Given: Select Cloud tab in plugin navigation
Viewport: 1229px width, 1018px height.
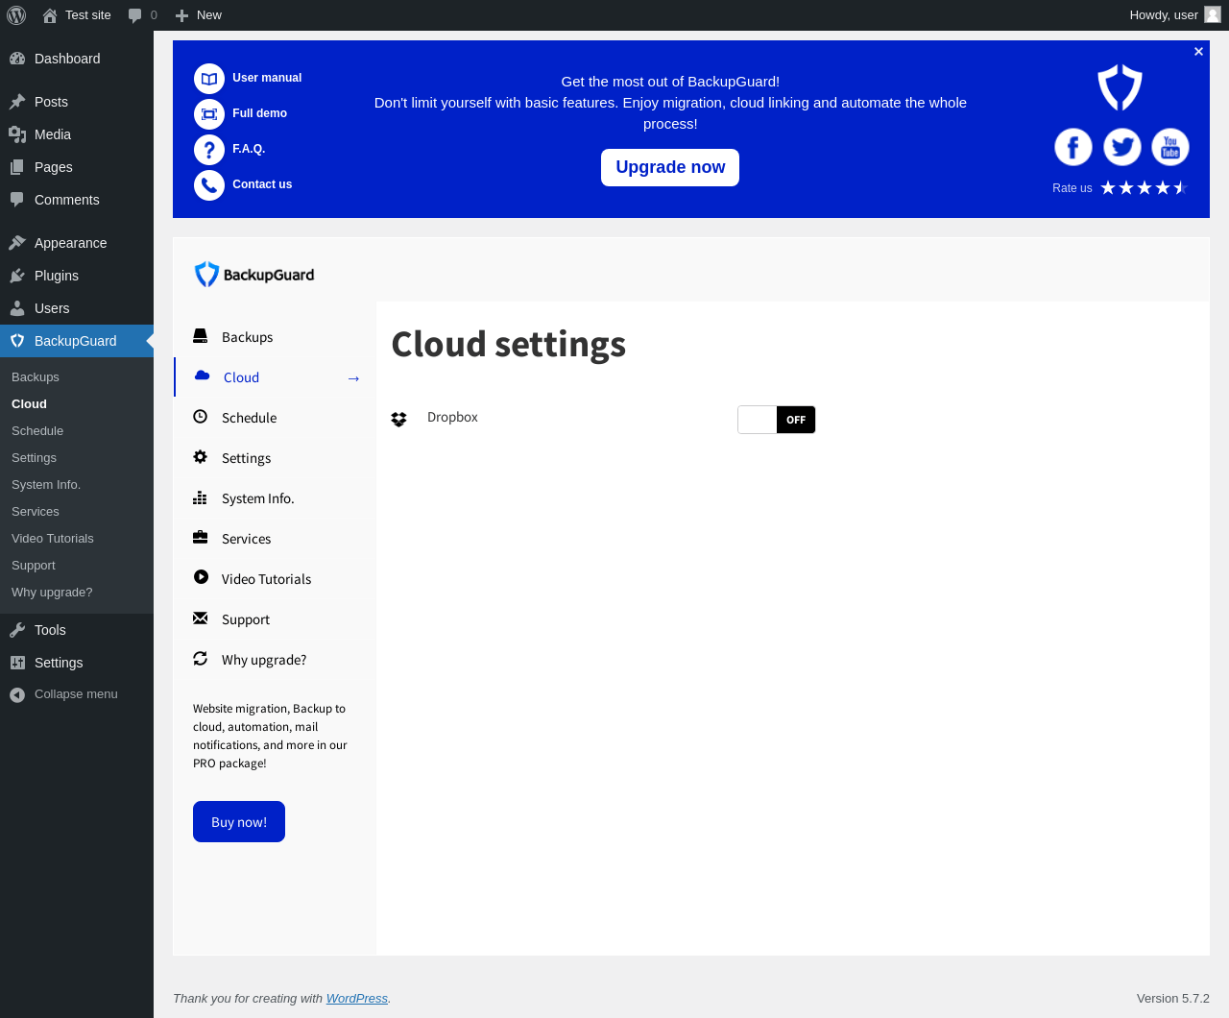Looking at the screenshot, I should coord(275,377).
